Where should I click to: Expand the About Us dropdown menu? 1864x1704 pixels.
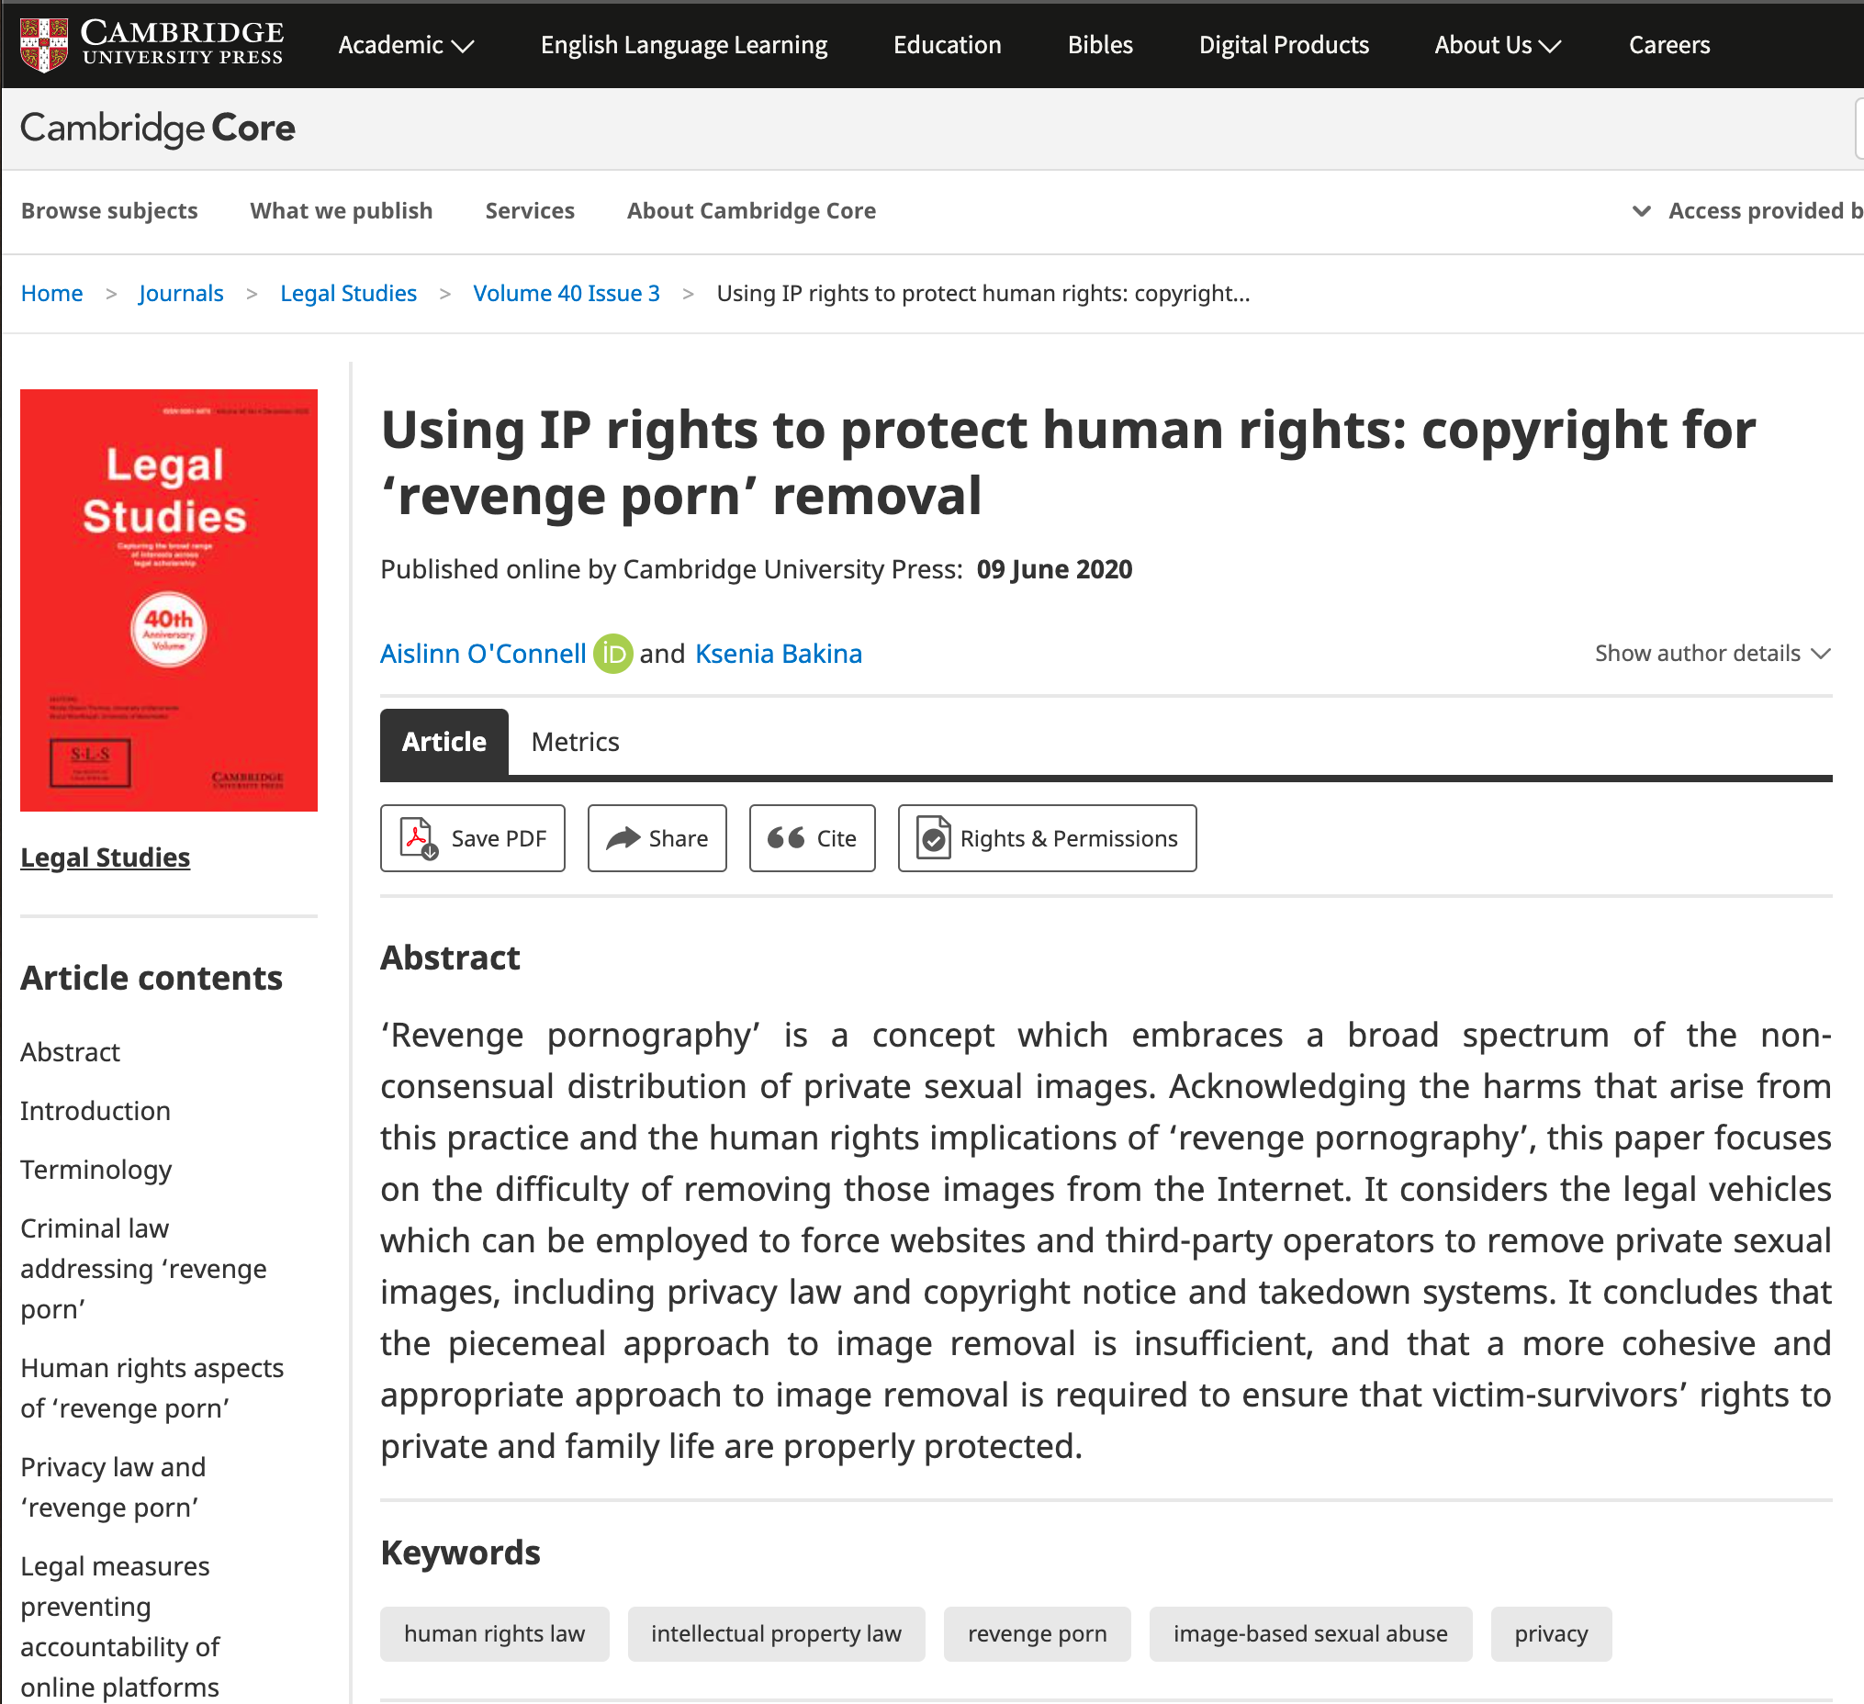(x=1497, y=44)
